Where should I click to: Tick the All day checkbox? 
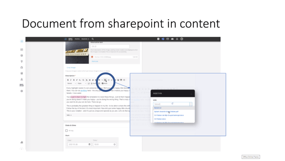point(66,131)
